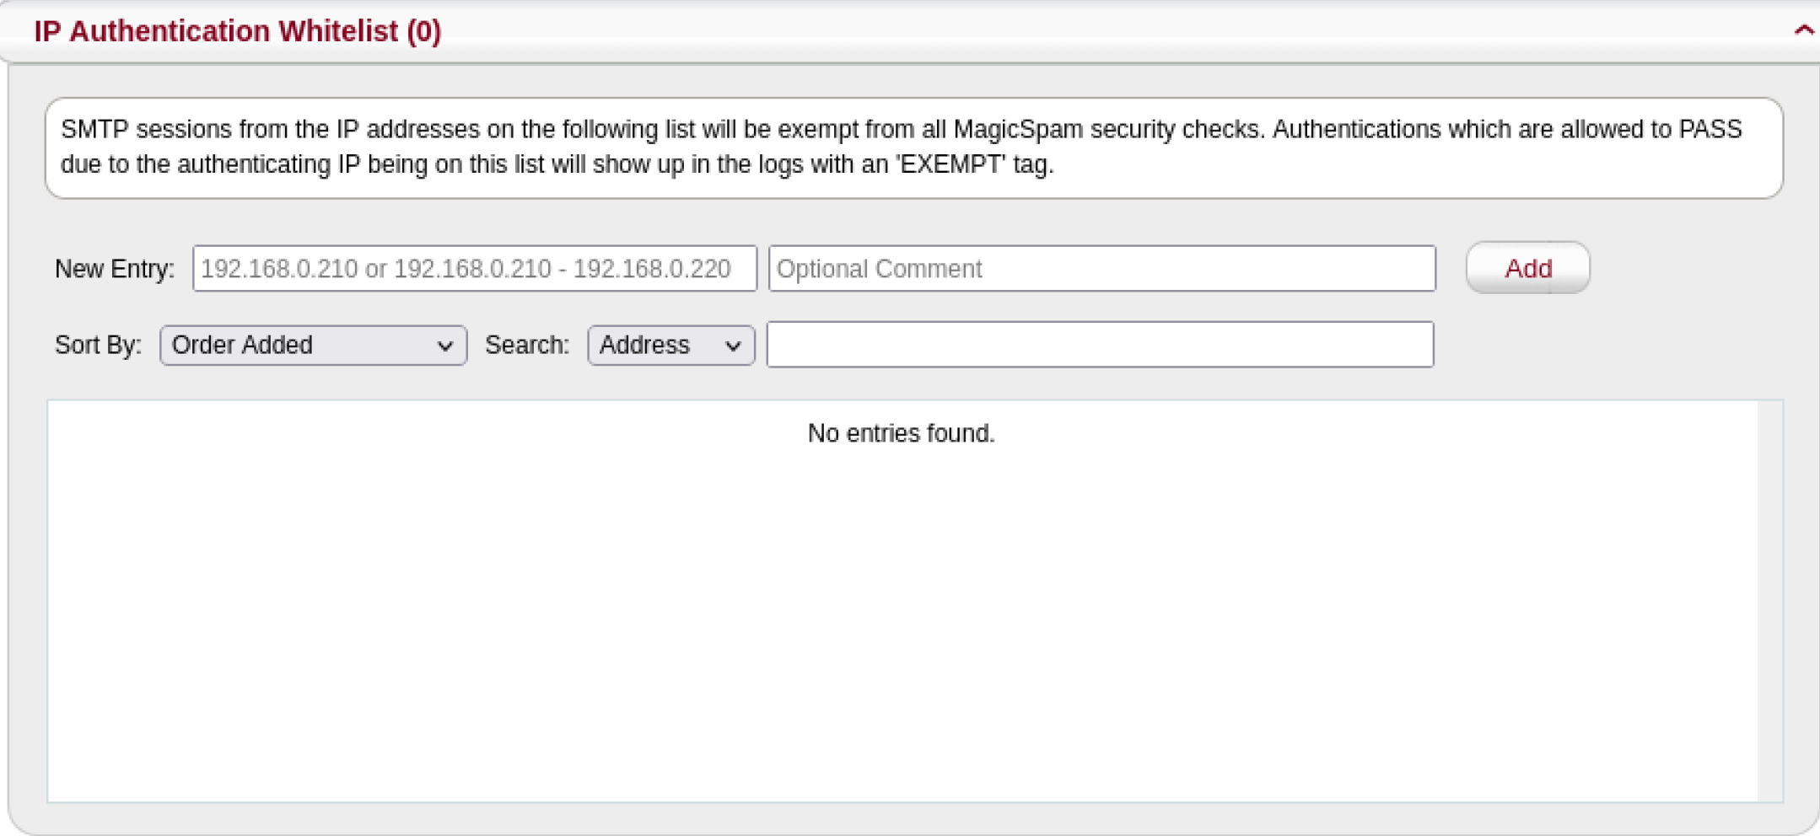Click the Search label

click(526, 345)
